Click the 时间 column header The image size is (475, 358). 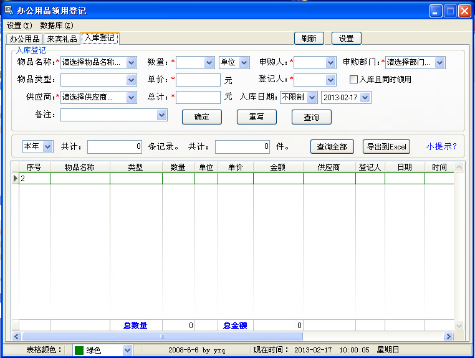pyautogui.click(x=439, y=167)
